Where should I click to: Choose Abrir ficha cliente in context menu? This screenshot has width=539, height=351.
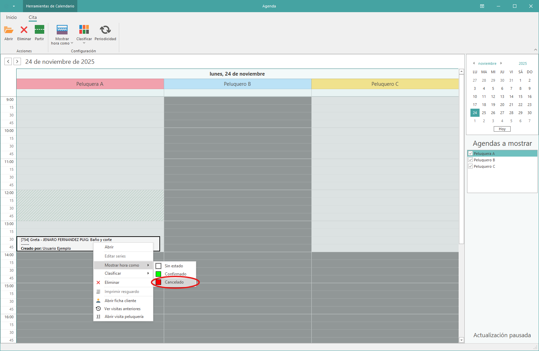[120, 301]
